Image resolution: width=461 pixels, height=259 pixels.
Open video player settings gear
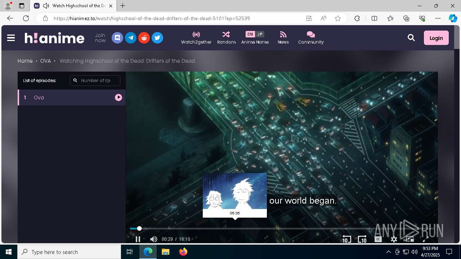pos(394,239)
